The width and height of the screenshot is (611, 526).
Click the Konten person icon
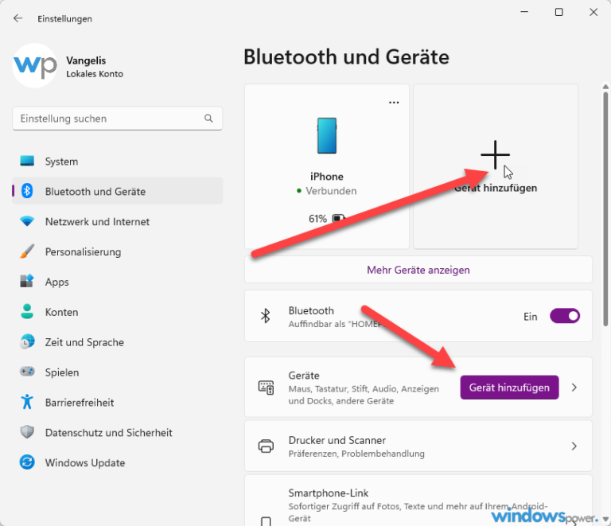(27, 311)
